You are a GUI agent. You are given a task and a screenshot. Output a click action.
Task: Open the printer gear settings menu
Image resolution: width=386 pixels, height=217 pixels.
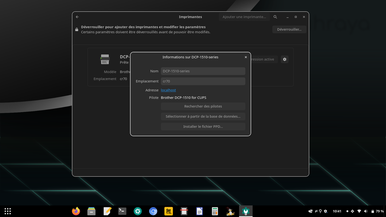point(284,59)
